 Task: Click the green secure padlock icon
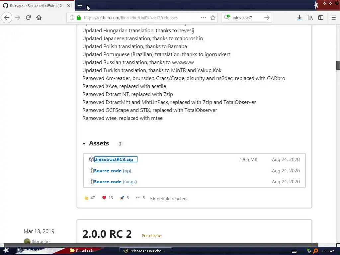(78, 18)
